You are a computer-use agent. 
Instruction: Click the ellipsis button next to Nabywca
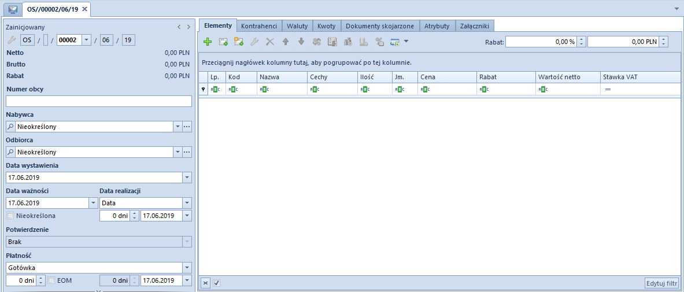pyautogui.click(x=187, y=127)
